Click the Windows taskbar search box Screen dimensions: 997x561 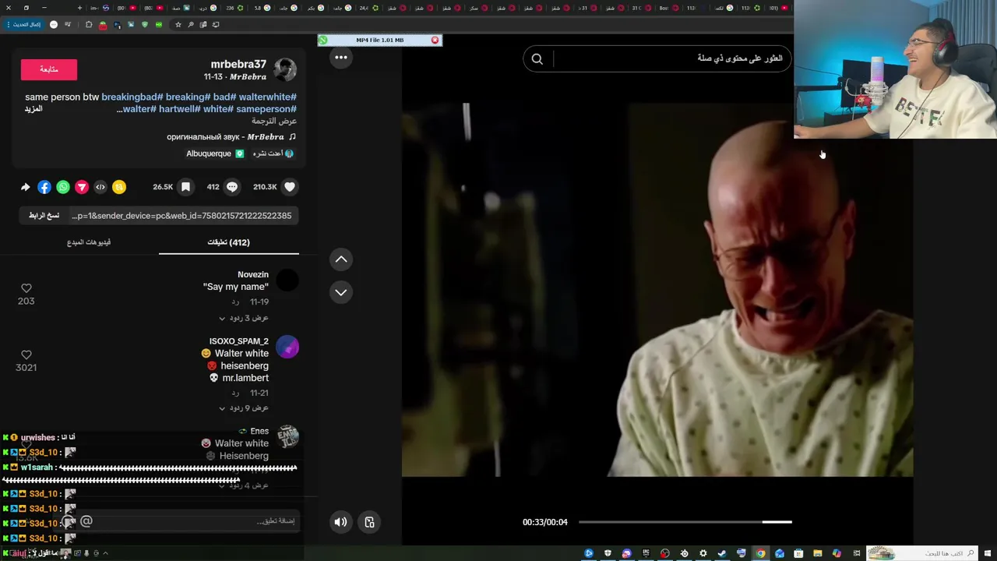[x=921, y=553]
